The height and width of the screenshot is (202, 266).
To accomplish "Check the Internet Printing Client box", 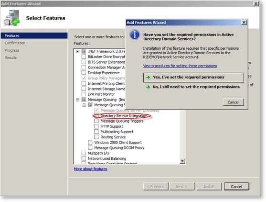I will tap(84, 83).
